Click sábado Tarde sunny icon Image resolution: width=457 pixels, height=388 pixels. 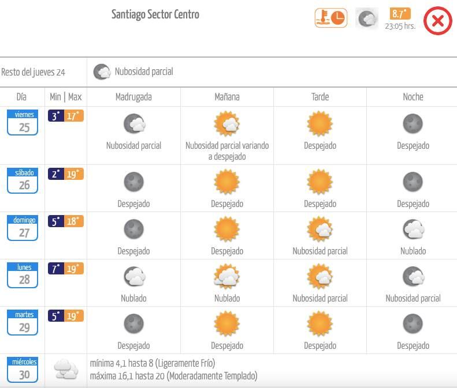pyautogui.click(x=319, y=182)
